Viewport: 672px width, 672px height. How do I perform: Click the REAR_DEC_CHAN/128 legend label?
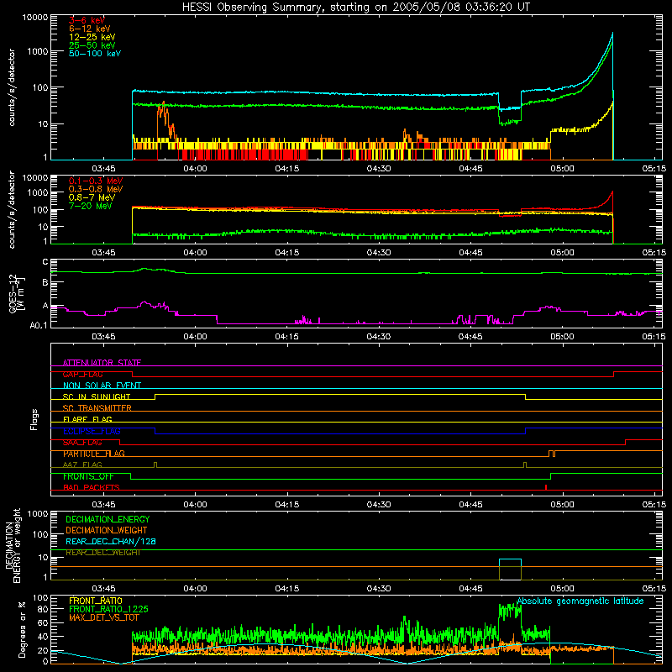coord(111,541)
